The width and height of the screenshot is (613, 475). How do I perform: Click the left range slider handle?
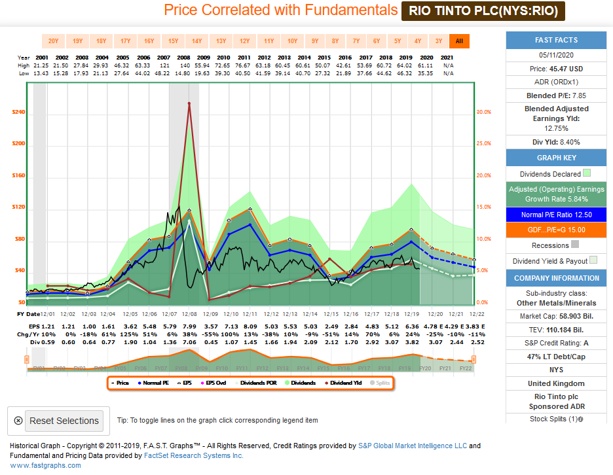27,359
